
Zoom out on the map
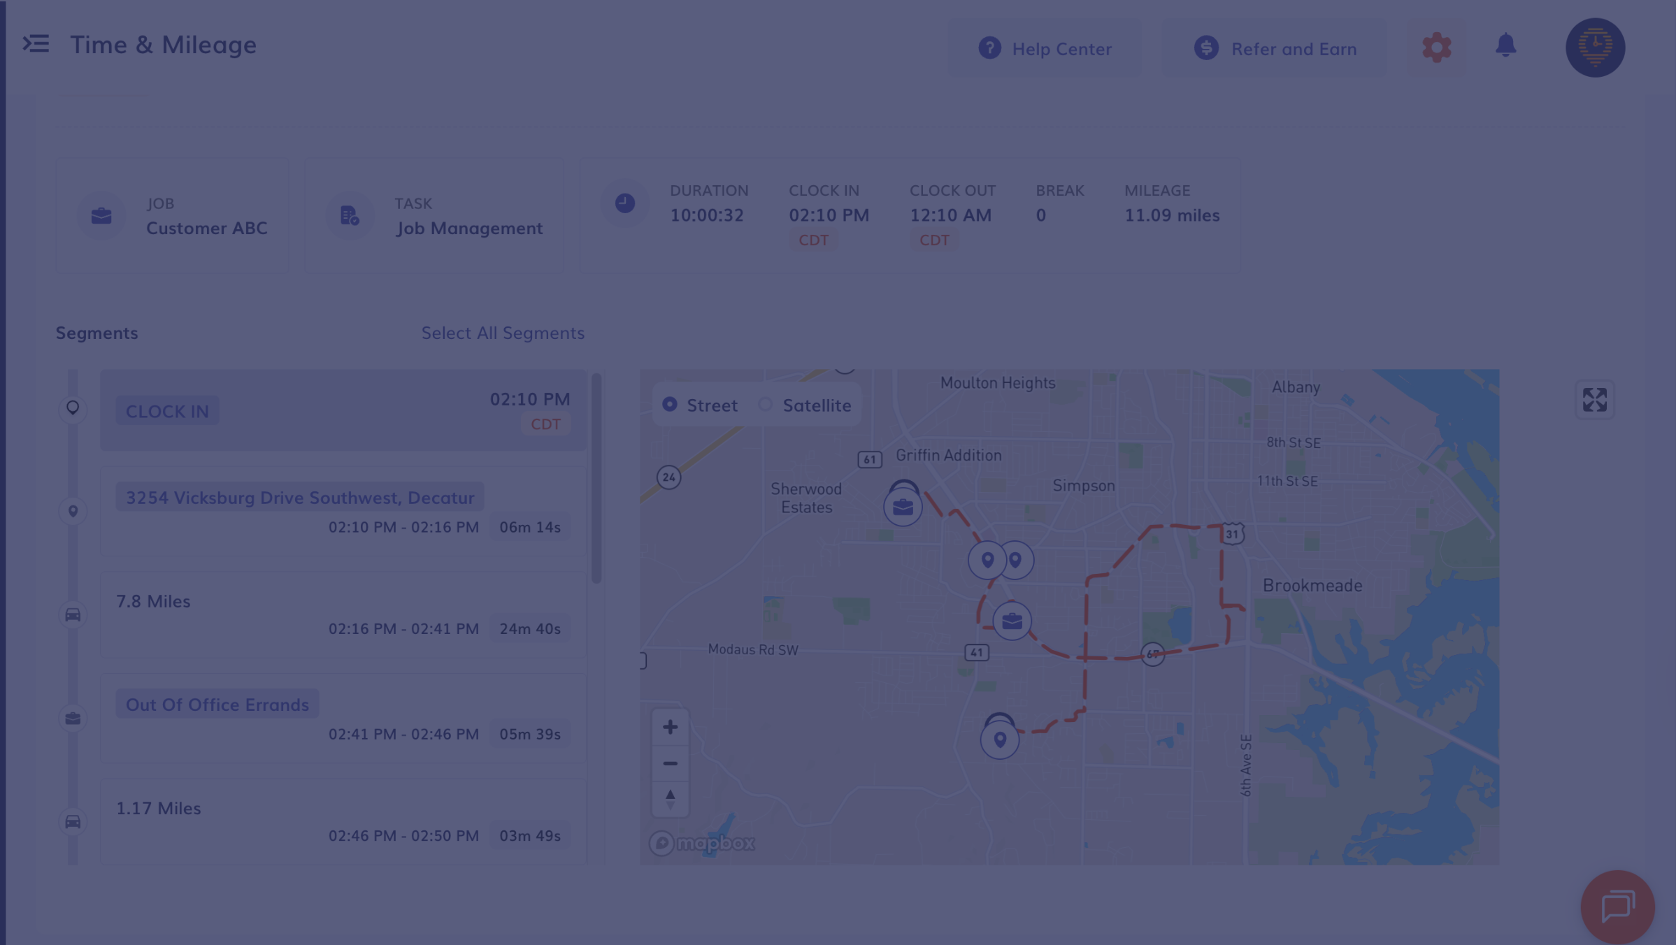click(x=670, y=763)
